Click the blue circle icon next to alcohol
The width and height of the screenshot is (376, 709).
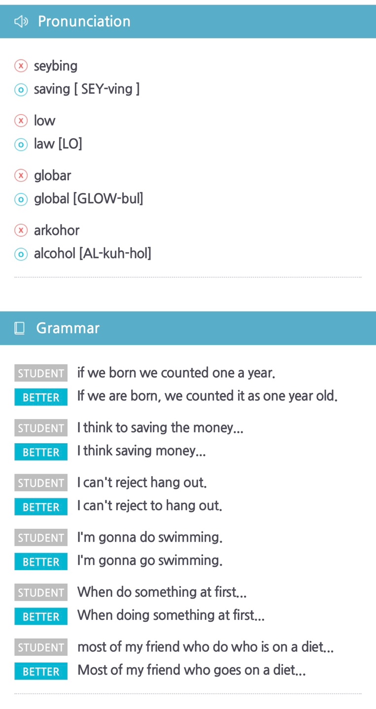21,254
